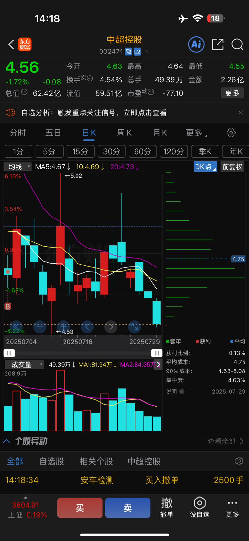Screen dimensions: 249x541
Task: Expand the volume MA values arrow
Action: pyautogui.click(x=159, y=365)
